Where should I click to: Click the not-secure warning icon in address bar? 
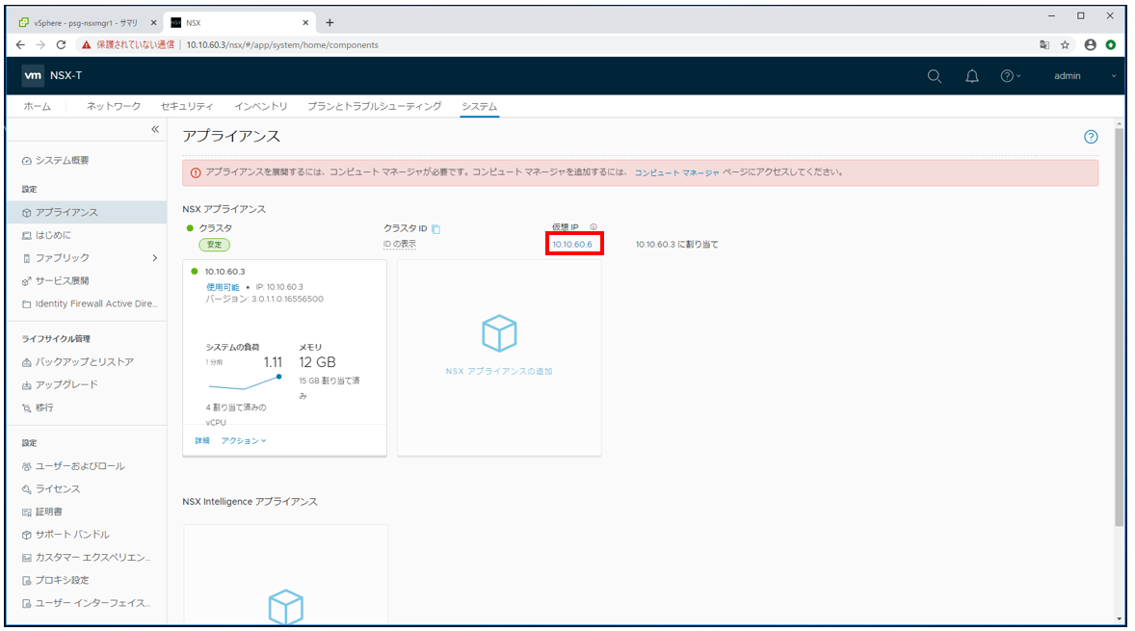[x=86, y=45]
